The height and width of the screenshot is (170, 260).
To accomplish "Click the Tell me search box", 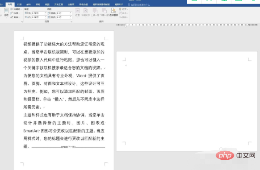I will [x=140, y=5].
